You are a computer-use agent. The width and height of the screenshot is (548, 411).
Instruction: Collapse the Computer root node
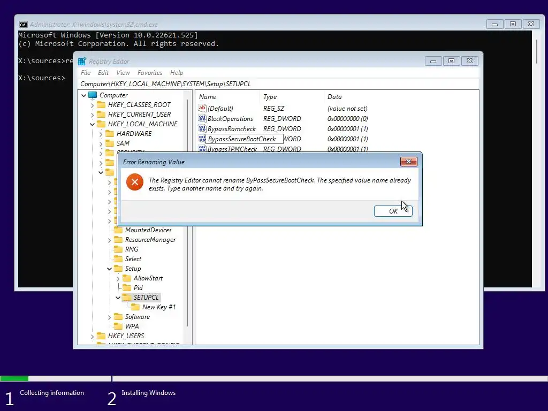[x=83, y=95]
